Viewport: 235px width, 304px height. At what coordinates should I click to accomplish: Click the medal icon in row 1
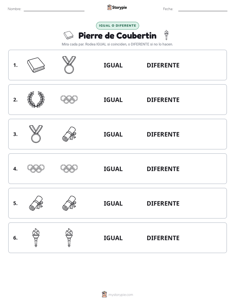click(69, 65)
